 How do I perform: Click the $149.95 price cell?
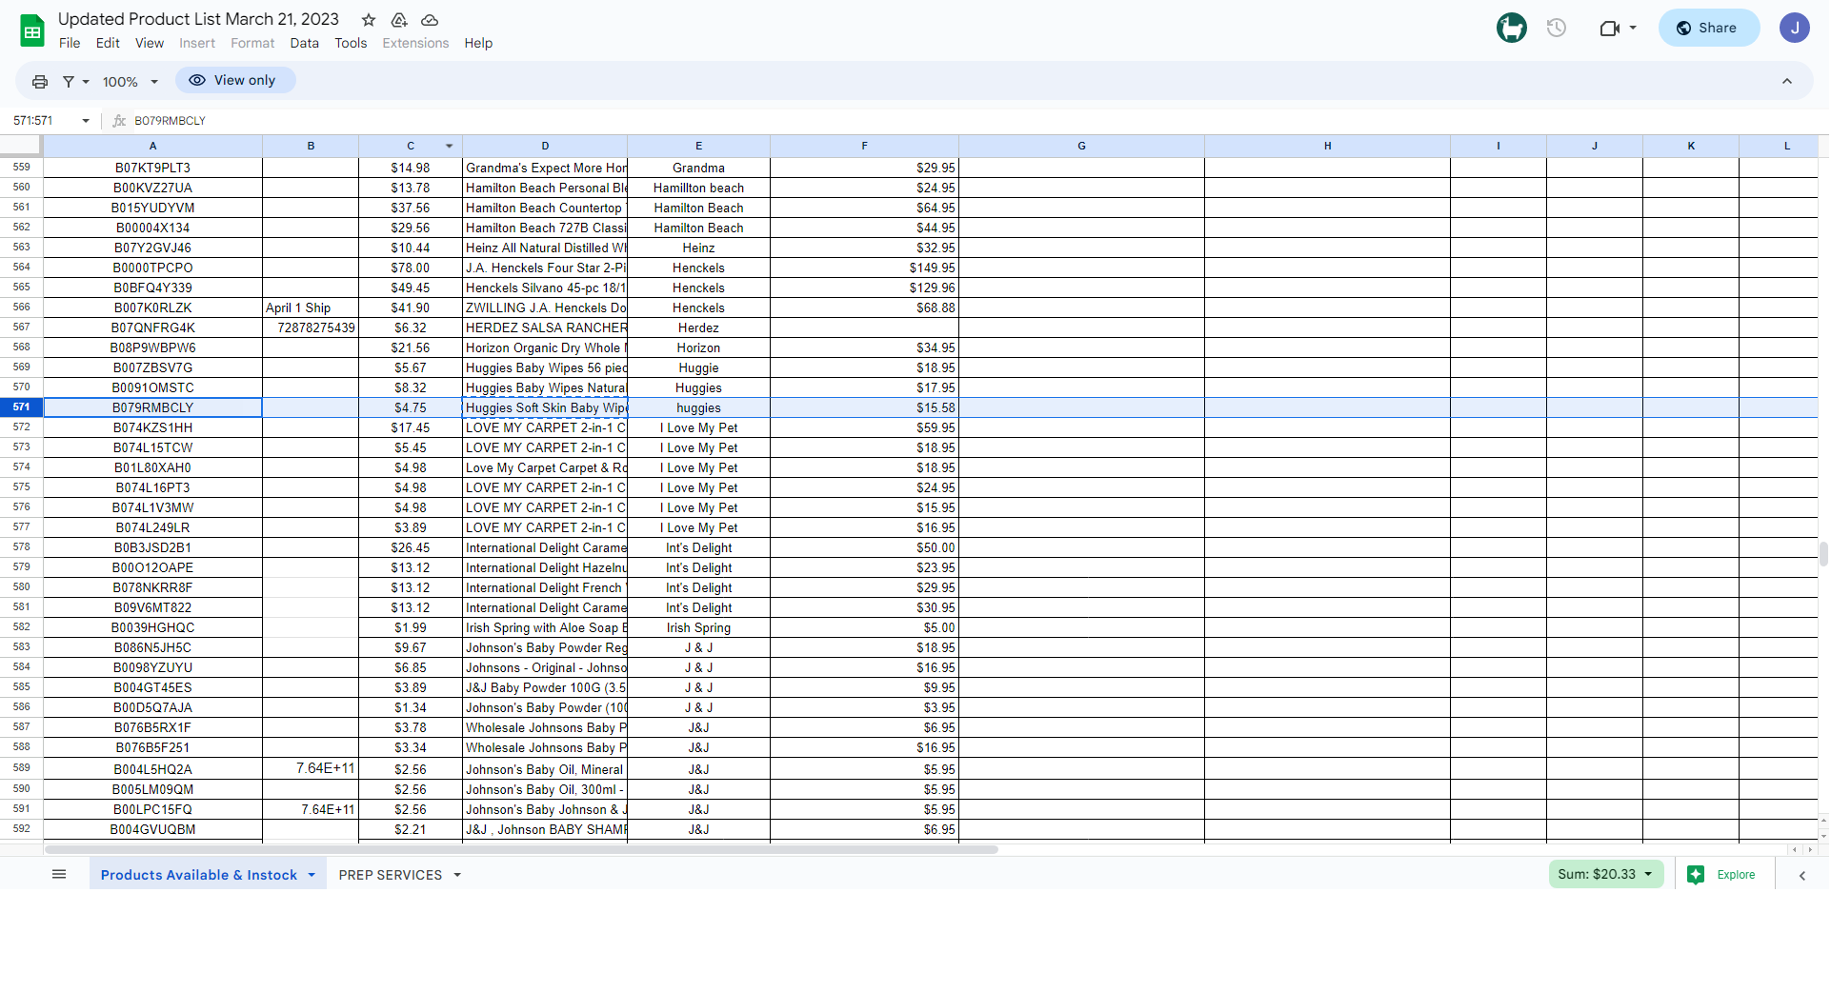864,268
